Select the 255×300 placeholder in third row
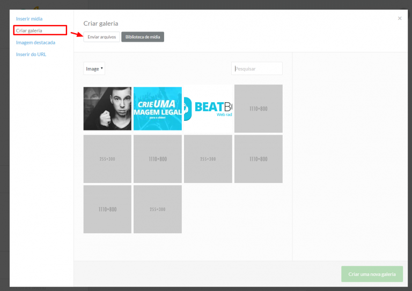The width and height of the screenshot is (412, 291). [x=158, y=209]
